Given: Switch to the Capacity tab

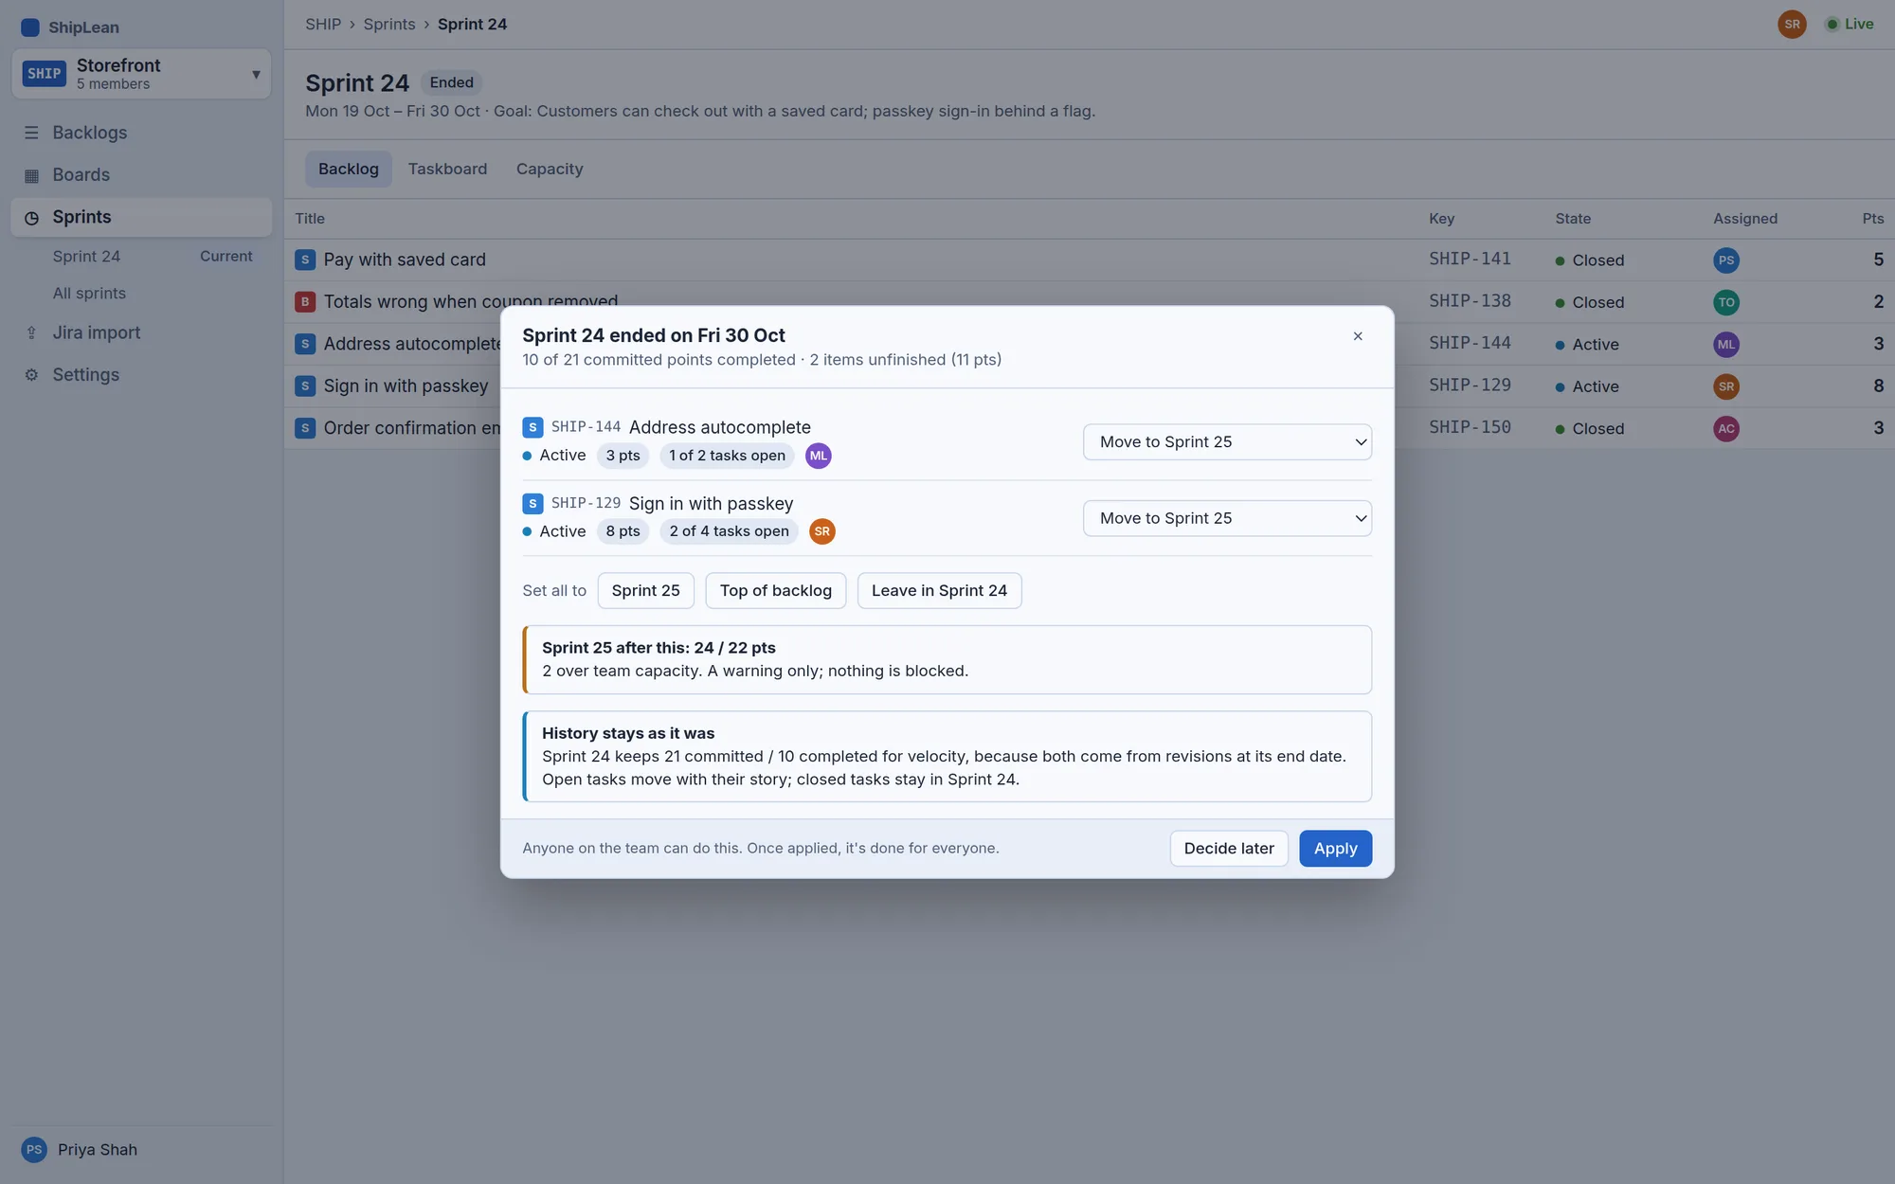Looking at the screenshot, I should [550, 169].
